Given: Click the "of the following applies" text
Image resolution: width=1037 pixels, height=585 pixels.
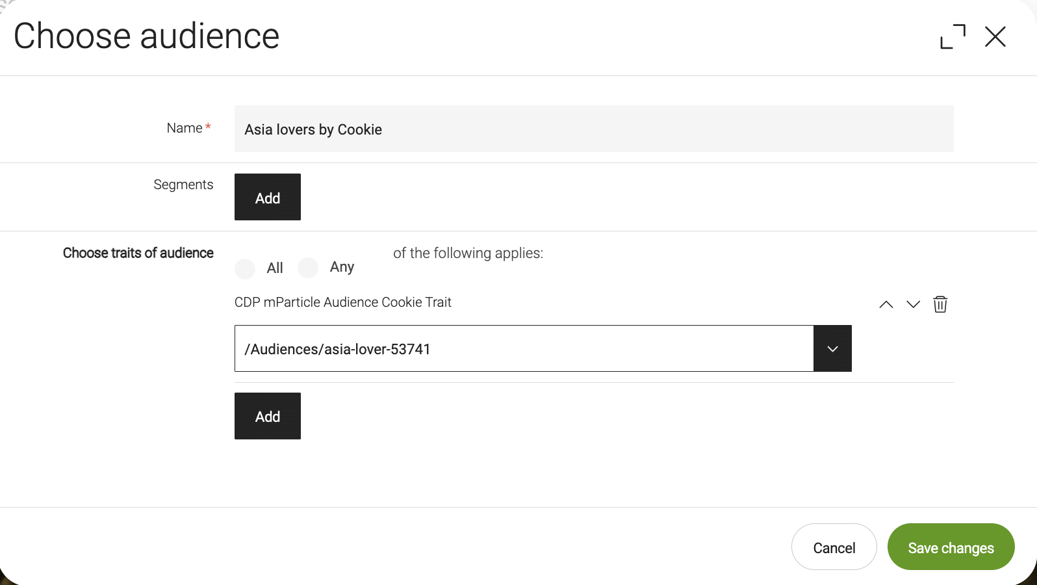Looking at the screenshot, I should click(x=468, y=253).
